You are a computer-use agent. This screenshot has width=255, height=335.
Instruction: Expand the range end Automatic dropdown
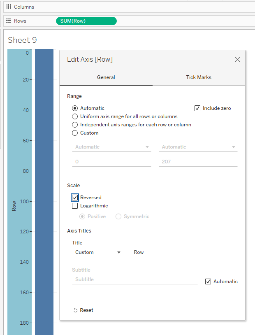(198, 147)
